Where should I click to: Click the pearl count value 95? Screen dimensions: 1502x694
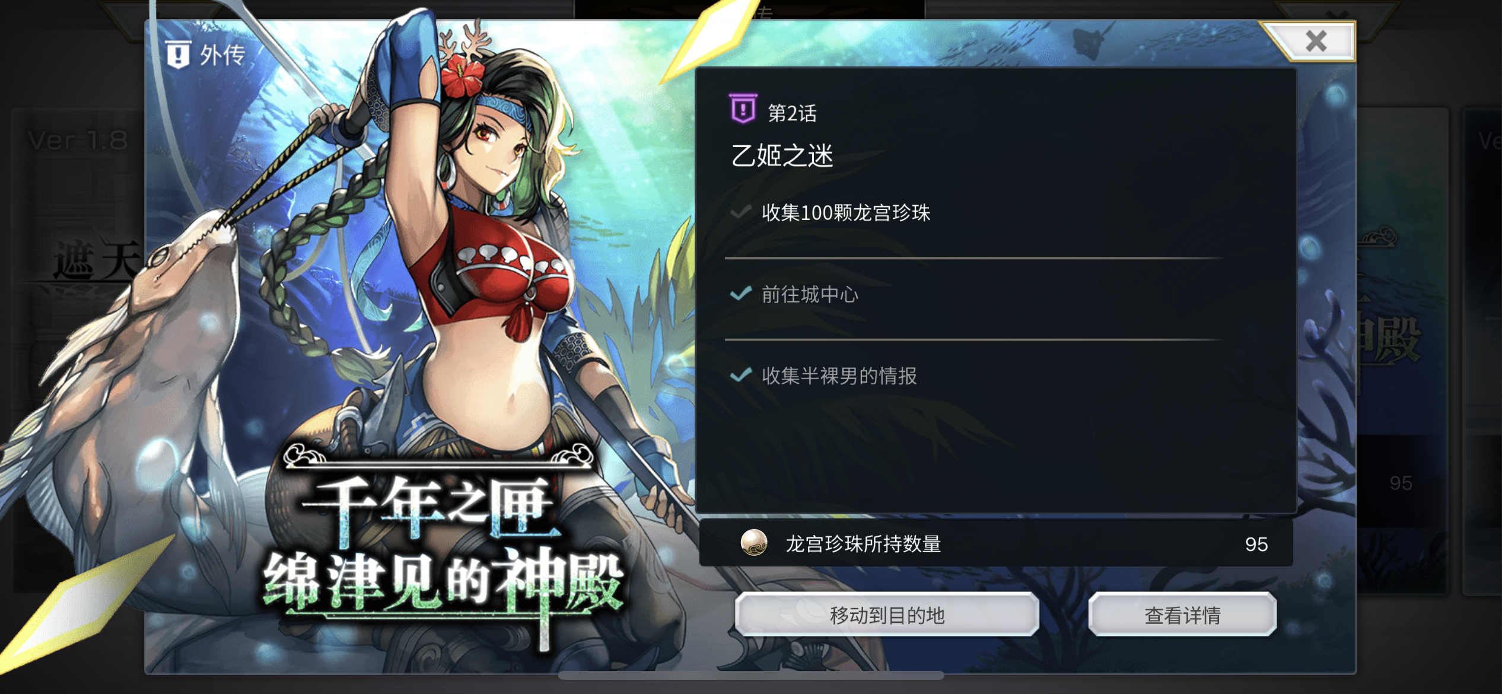(1256, 544)
